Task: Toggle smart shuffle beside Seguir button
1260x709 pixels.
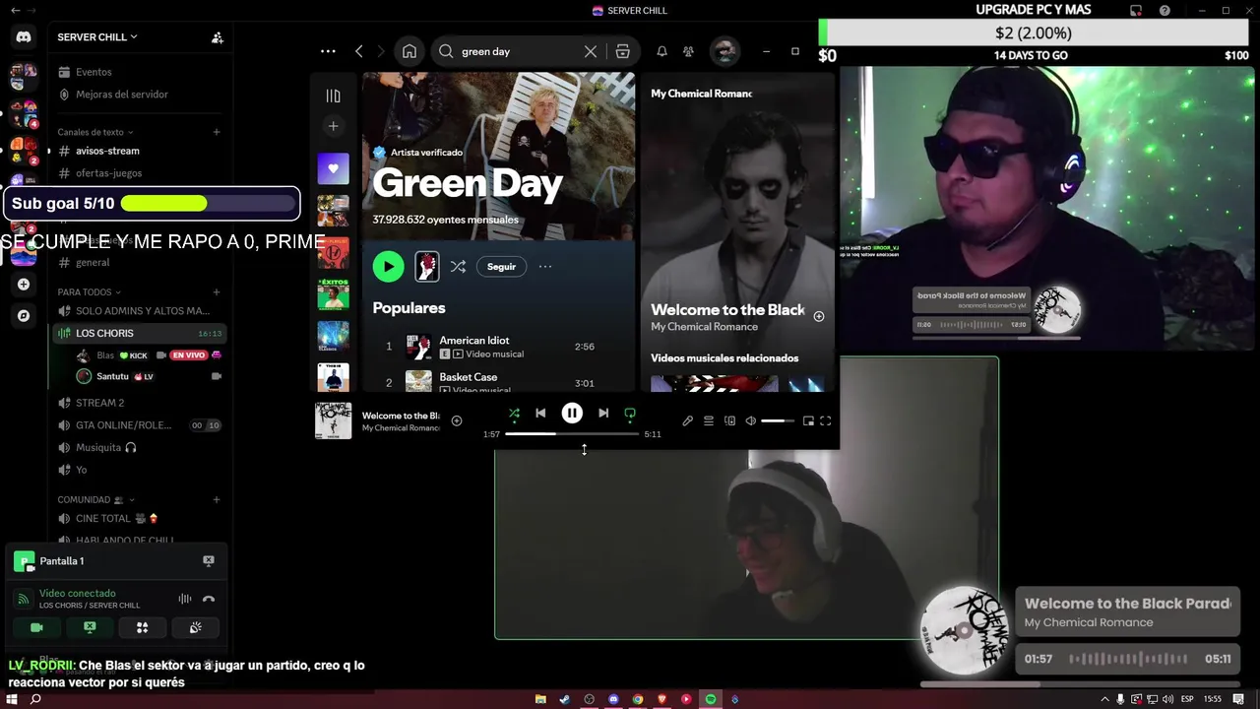Action: tap(458, 267)
